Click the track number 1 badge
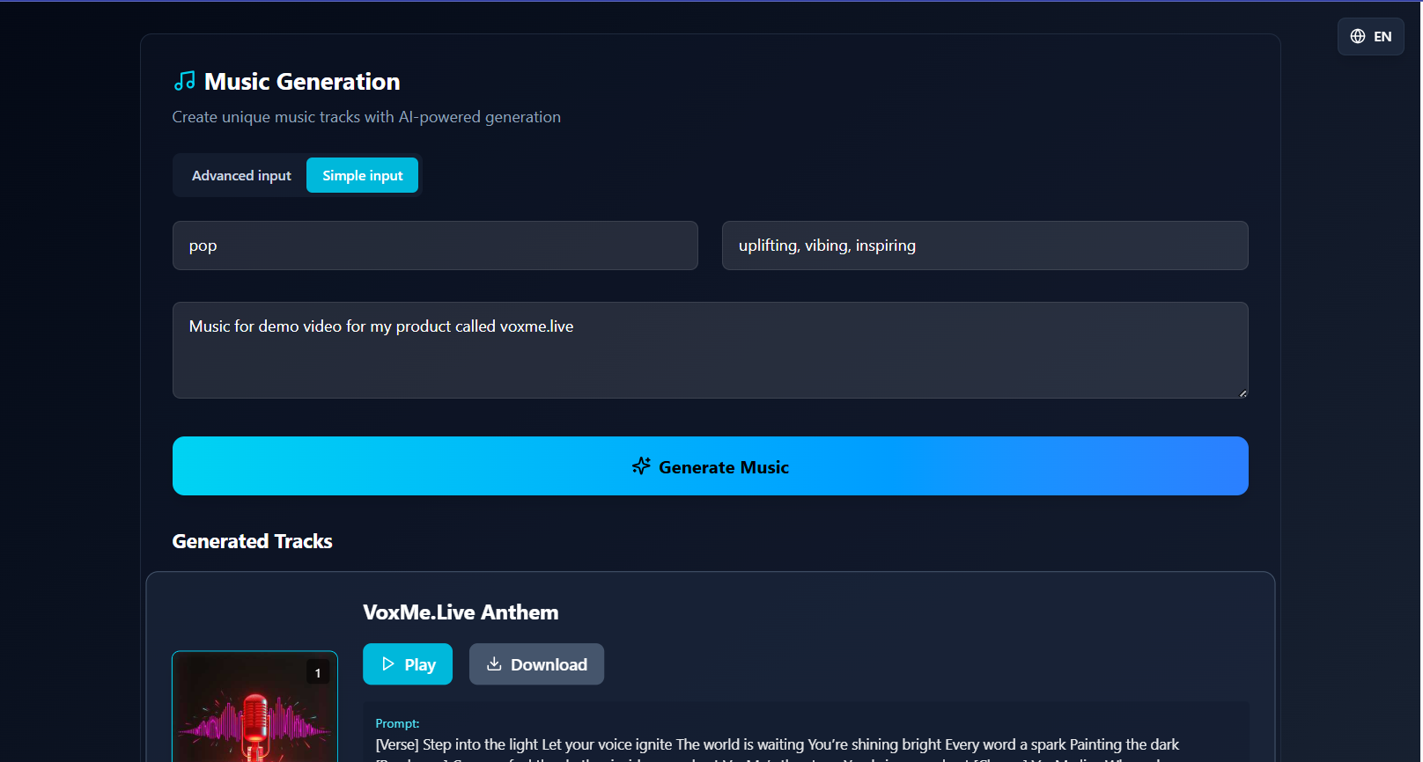This screenshot has width=1423, height=762. click(318, 672)
